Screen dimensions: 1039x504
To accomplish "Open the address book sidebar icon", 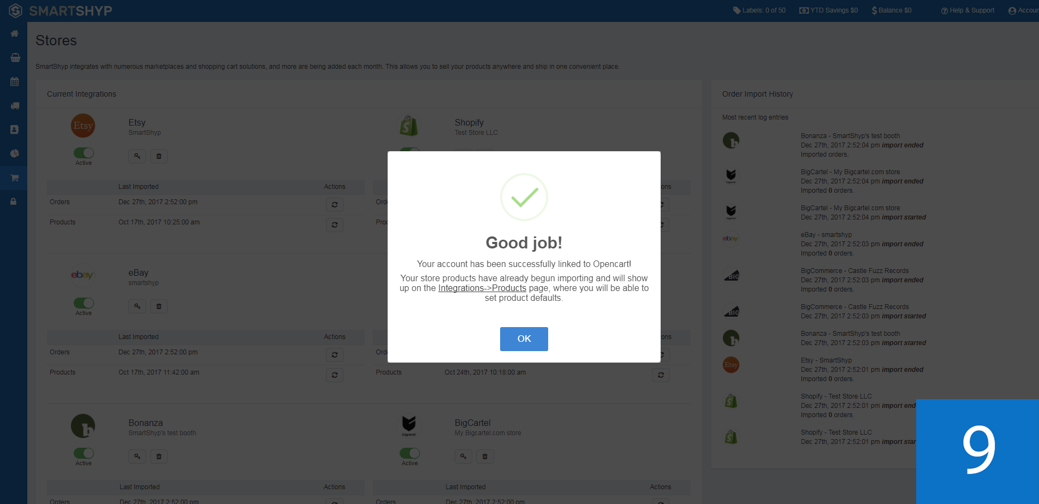I will (x=15, y=130).
